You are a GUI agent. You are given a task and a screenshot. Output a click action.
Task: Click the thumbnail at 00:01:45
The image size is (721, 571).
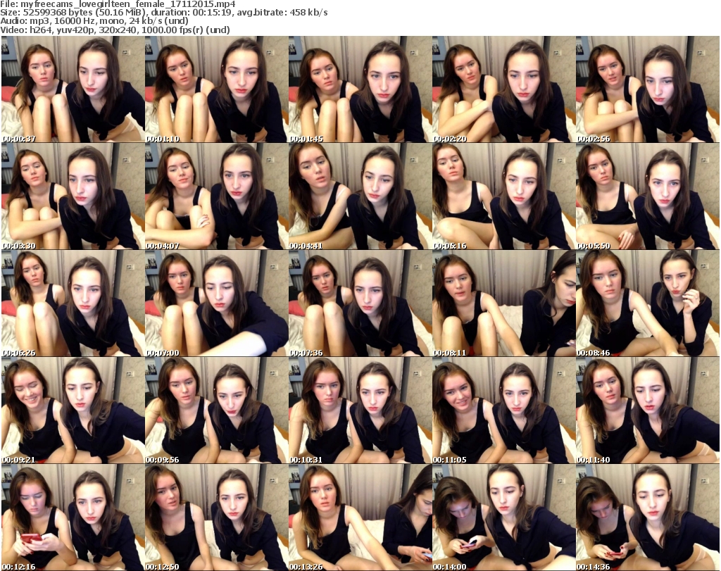(x=360, y=89)
